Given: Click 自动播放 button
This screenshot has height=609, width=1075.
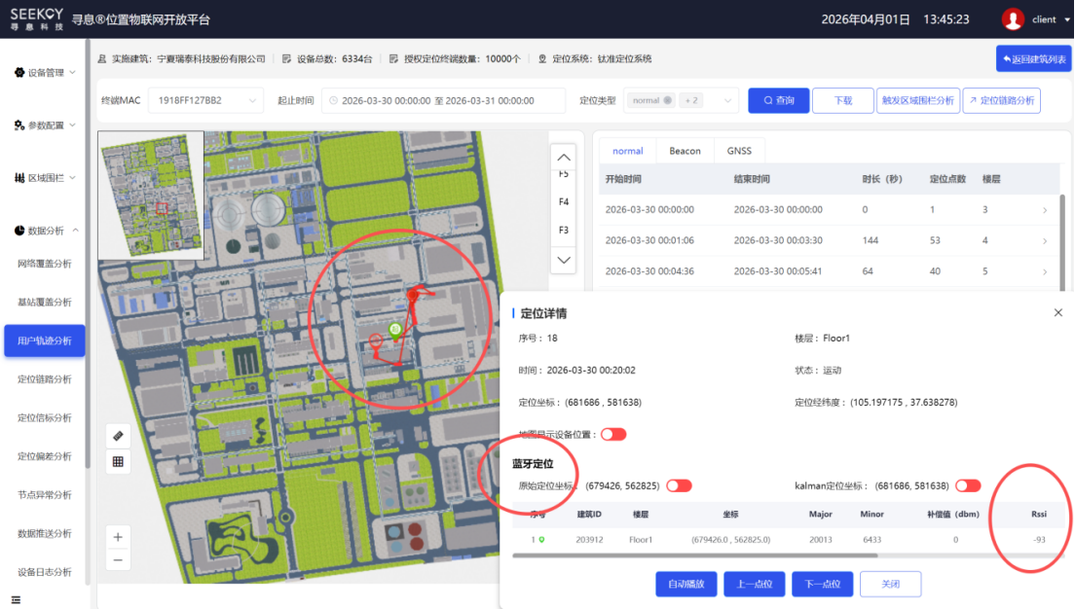Looking at the screenshot, I should (x=686, y=585).
